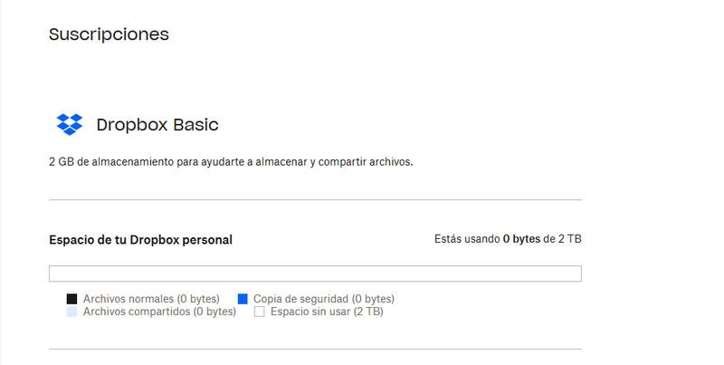Screen dimensions: 724x365
Task: Select the Suscripciones heading
Action: point(109,34)
